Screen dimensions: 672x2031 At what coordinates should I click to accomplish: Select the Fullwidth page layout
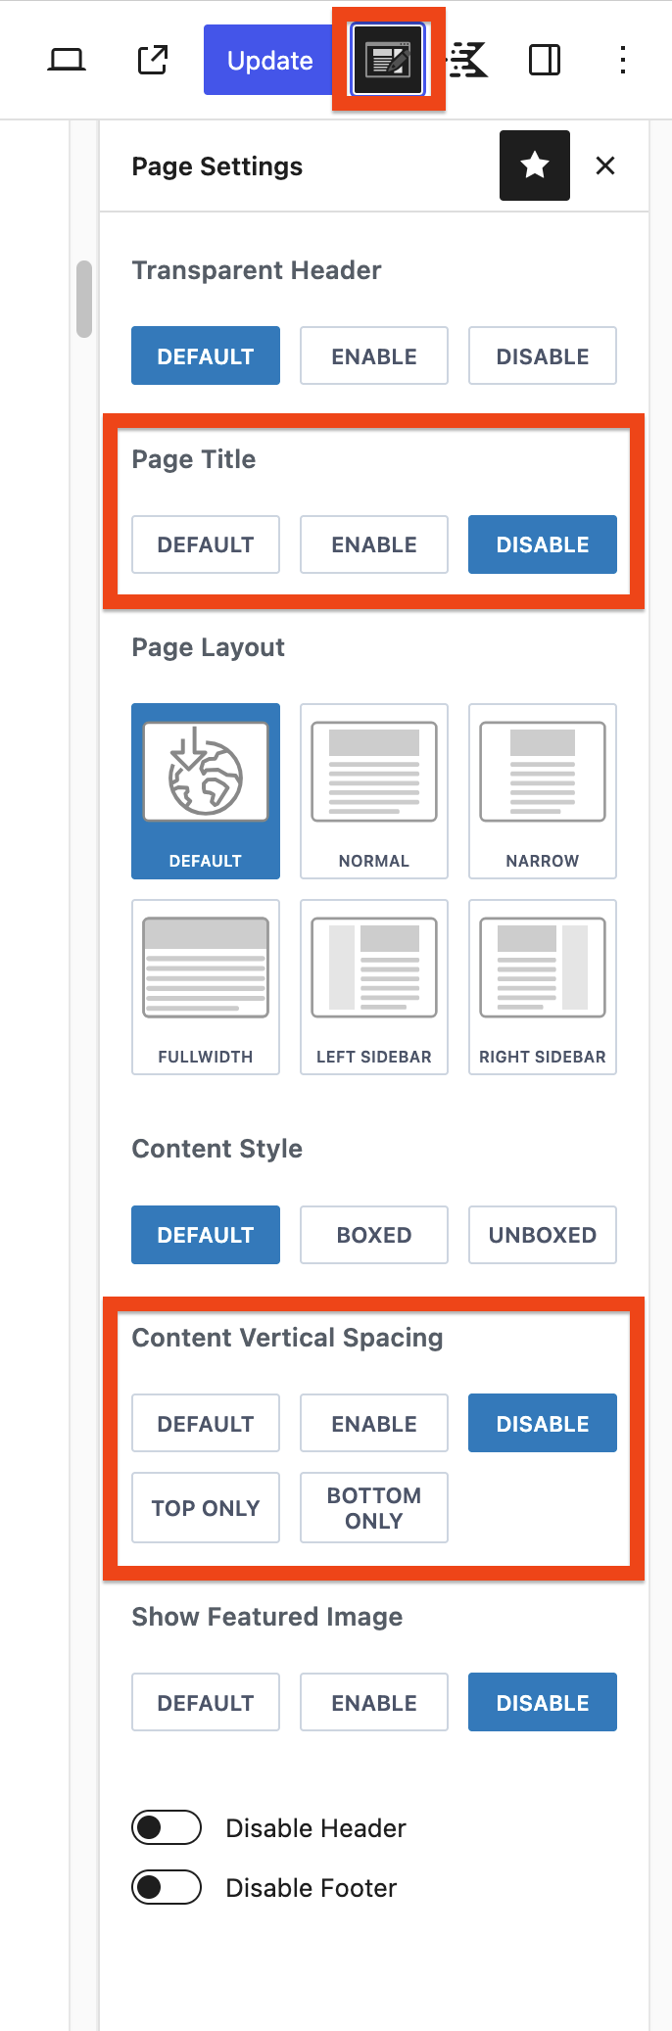coord(206,986)
